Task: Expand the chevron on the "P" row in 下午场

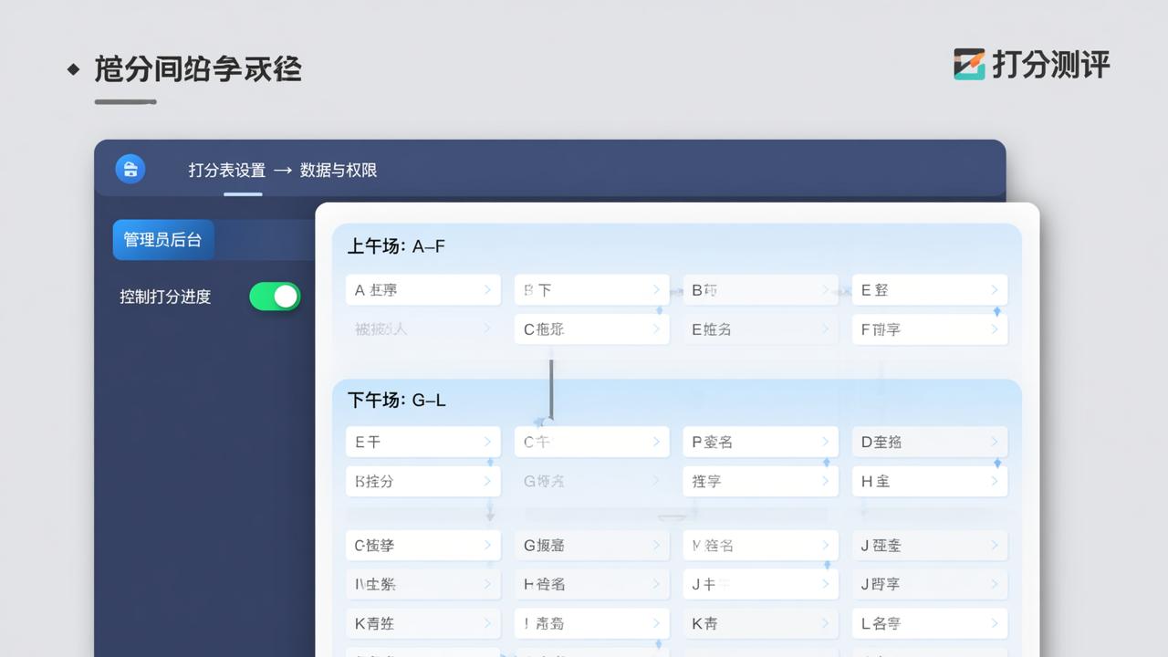Action: [x=826, y=442]
